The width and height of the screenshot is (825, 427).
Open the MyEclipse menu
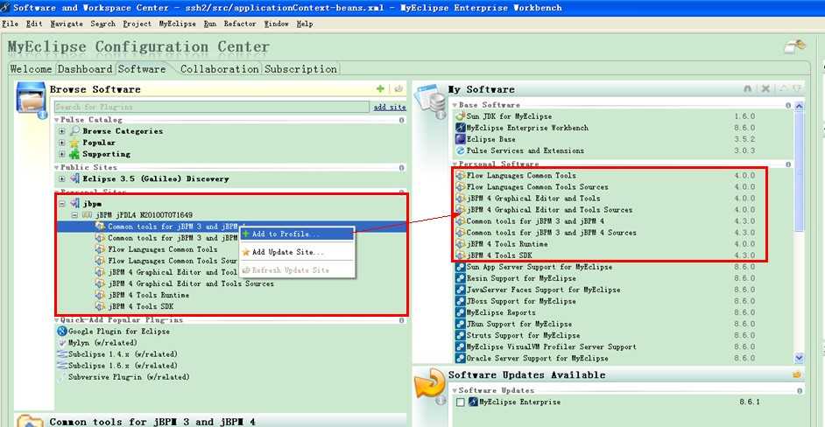[177, 24]
